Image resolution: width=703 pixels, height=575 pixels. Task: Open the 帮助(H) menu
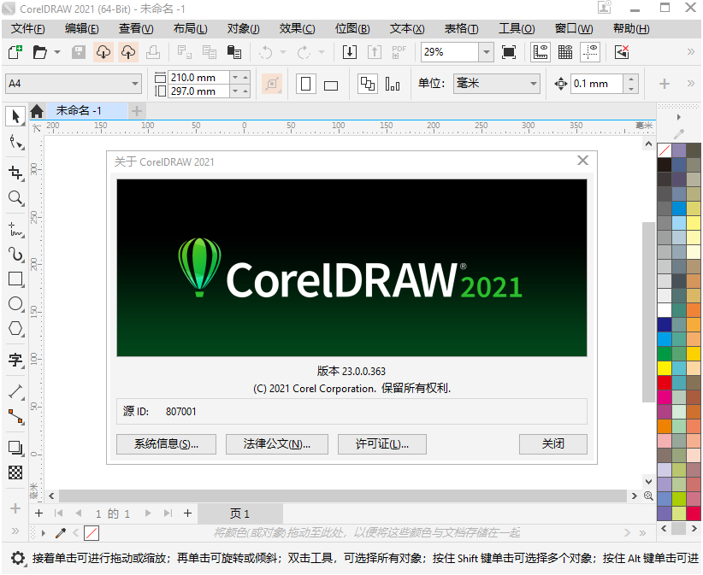[631, 29]
